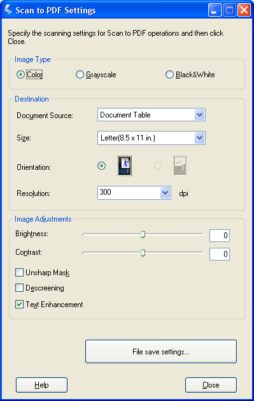Click the Close button at bottom

click(x=211, y=385)
